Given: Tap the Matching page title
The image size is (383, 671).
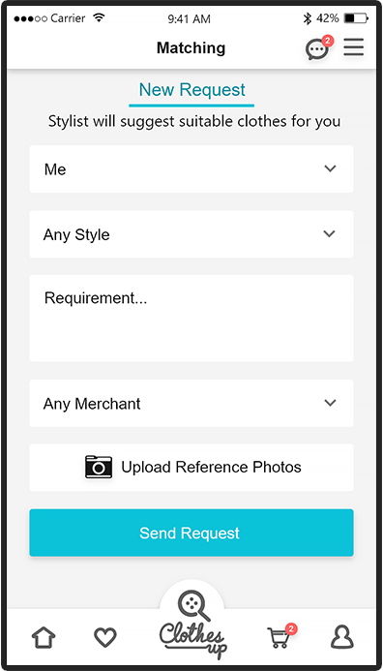Looking at the screenshot, I should click(x=191, y=48).
